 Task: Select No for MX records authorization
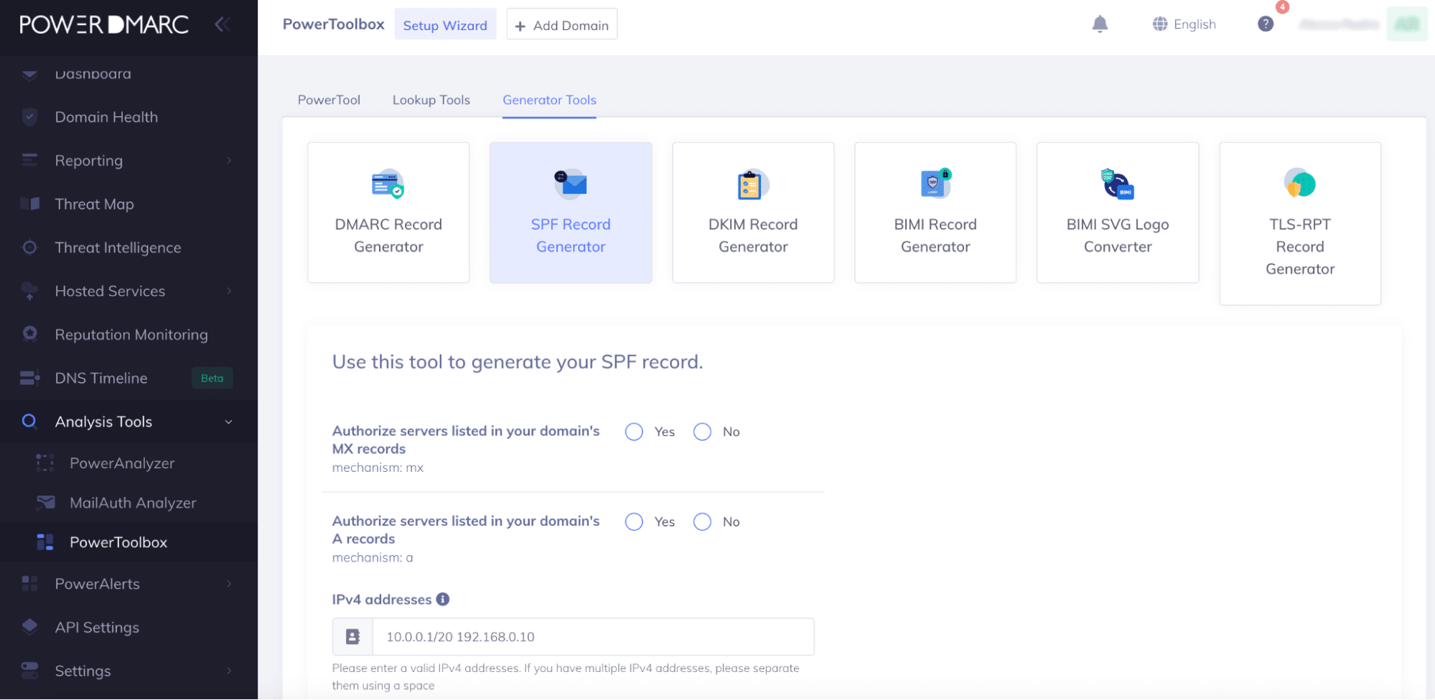[702, 432]
